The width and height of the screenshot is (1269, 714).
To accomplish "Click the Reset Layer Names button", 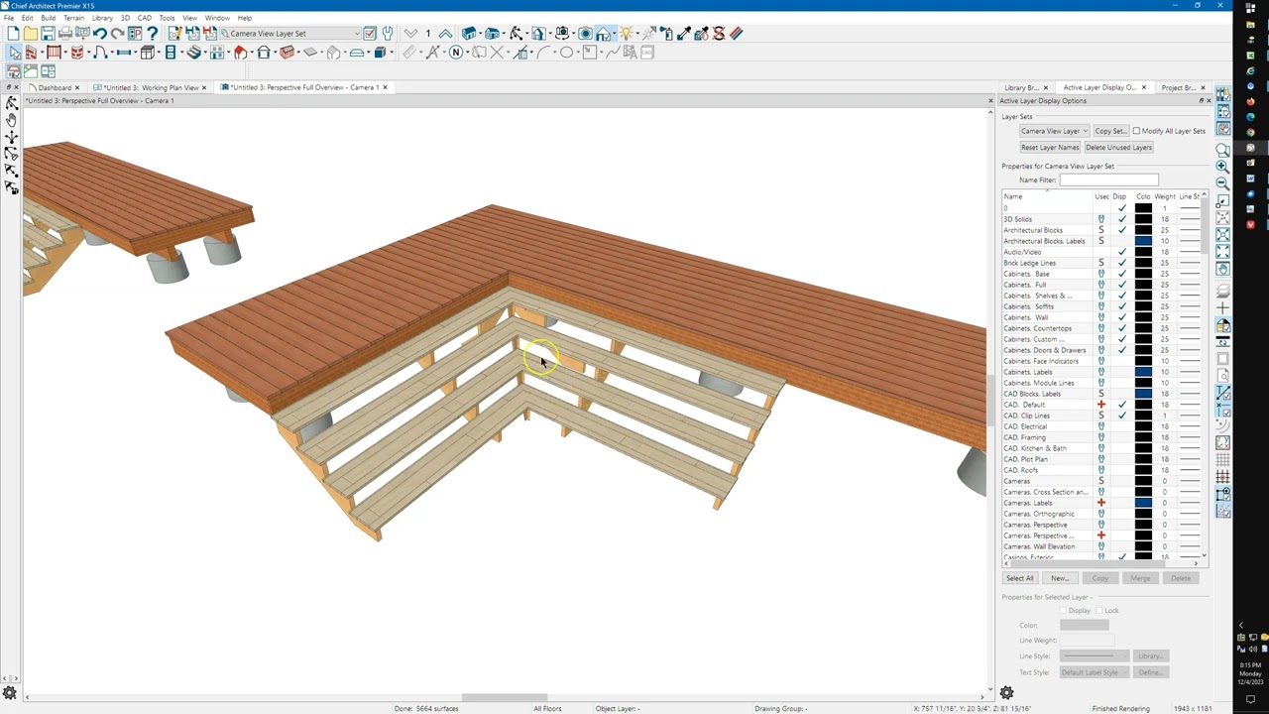I will [x=1050, y=147].
